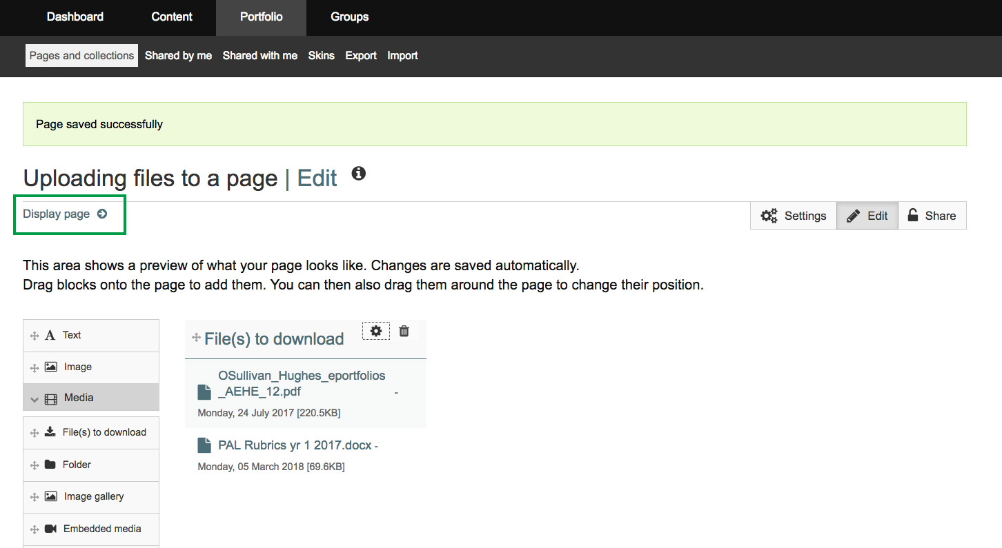Click the date Monday, 24 July 2017

pos(248,413)
